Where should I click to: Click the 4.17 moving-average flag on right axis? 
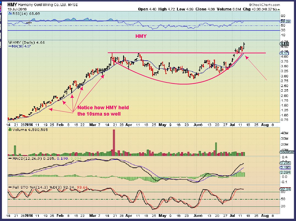point(285,53)
